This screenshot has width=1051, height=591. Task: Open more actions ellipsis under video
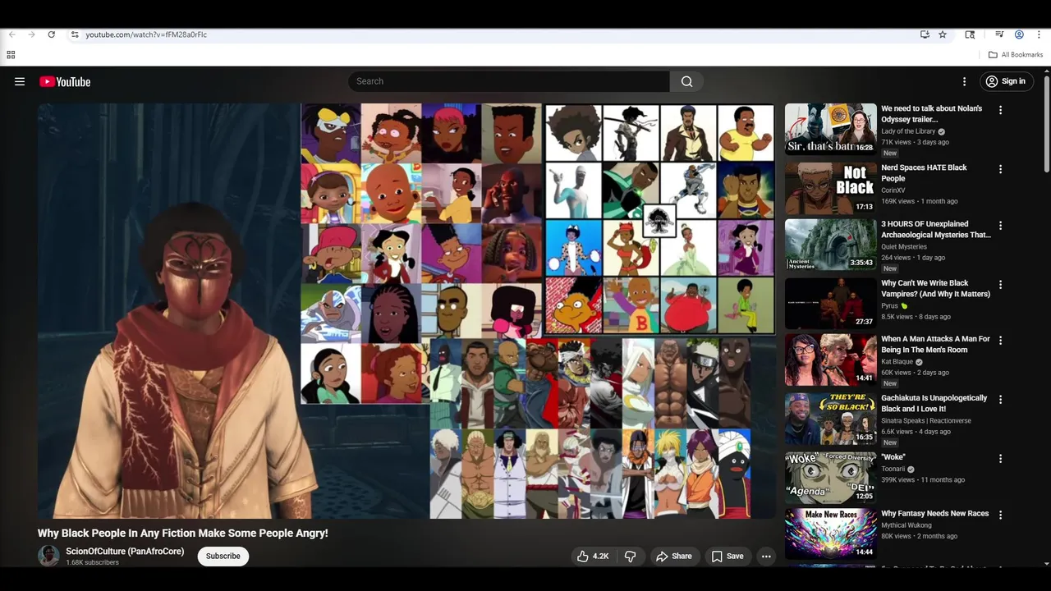(x=766, y=556)
